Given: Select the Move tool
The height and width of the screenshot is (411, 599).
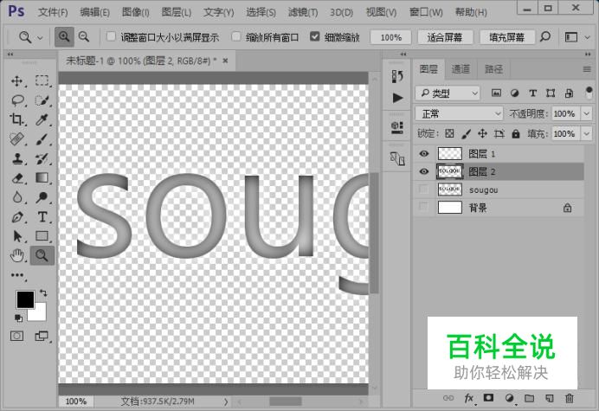Looking at the screenshot, I should 16,80.
